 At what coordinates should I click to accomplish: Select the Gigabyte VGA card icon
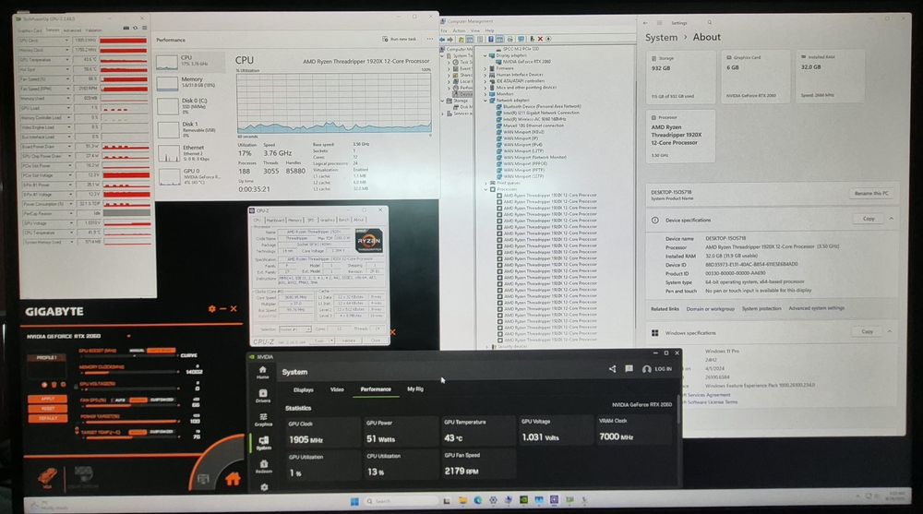(x=48, y=477)
